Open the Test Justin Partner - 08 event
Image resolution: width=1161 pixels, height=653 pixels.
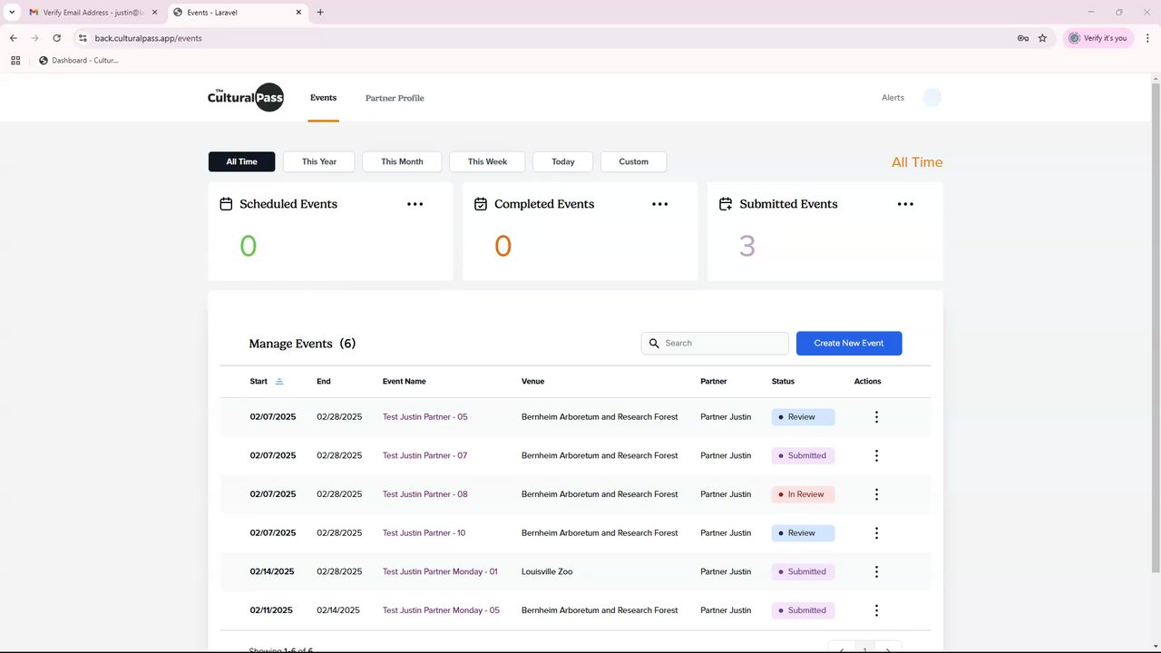tap(425, 494)
